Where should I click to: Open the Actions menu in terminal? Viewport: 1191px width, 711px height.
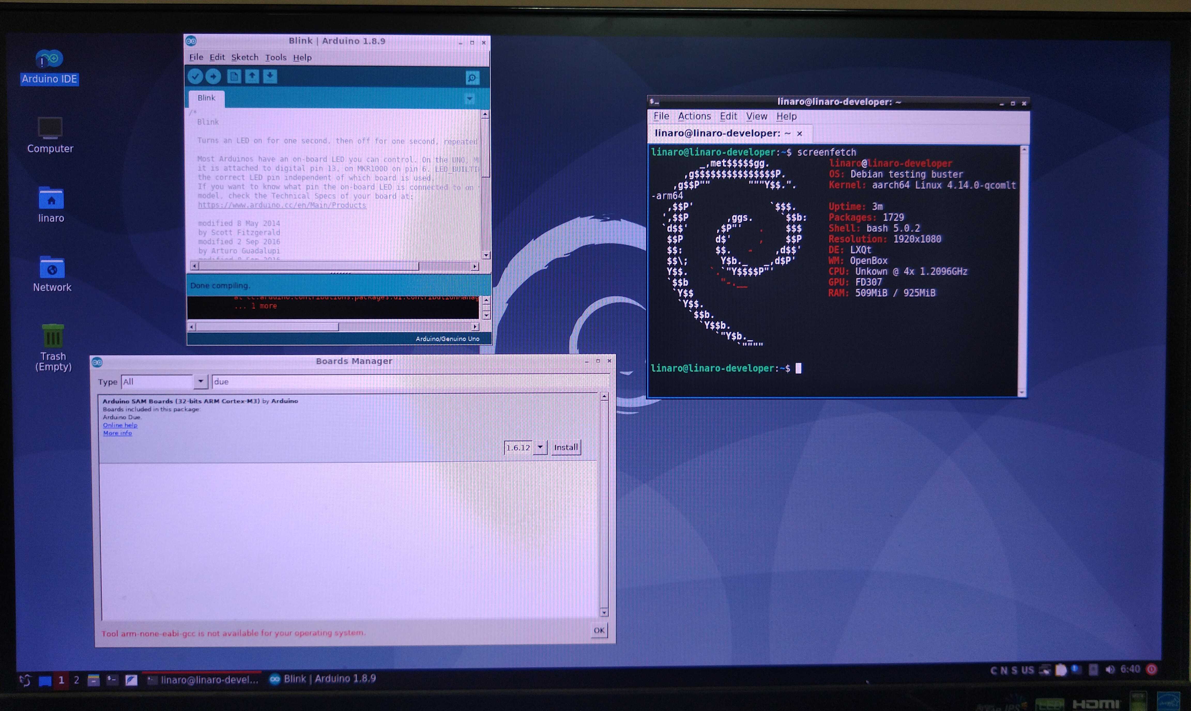tap(694, 117)
